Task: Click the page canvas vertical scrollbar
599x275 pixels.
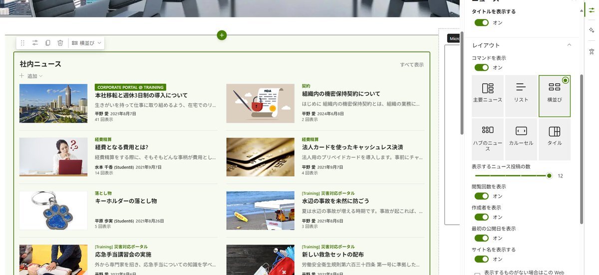Action: click(462, 84)
